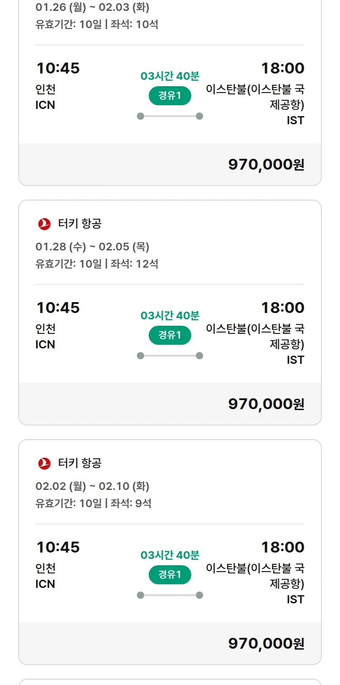Click the validity line showing 좌석: 9석
The height and width of the screenshot is (685, 340).
93,503
